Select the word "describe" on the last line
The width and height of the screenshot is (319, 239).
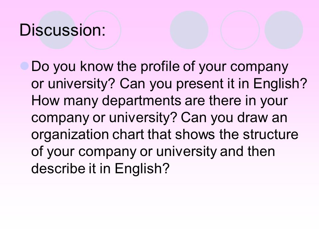point(58,169)
